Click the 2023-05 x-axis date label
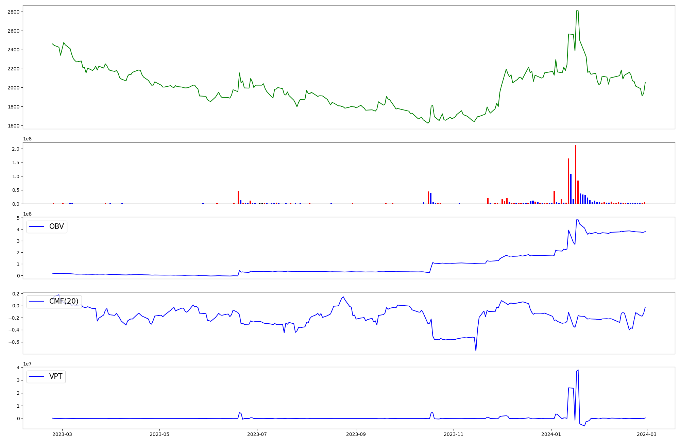The height and width of the screenshot is (442, 680). coord(159,434)
